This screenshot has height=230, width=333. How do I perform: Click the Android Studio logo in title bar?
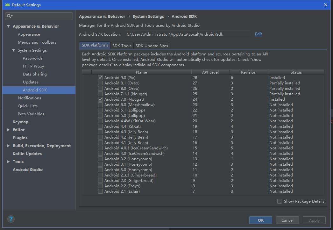(8, 5)
